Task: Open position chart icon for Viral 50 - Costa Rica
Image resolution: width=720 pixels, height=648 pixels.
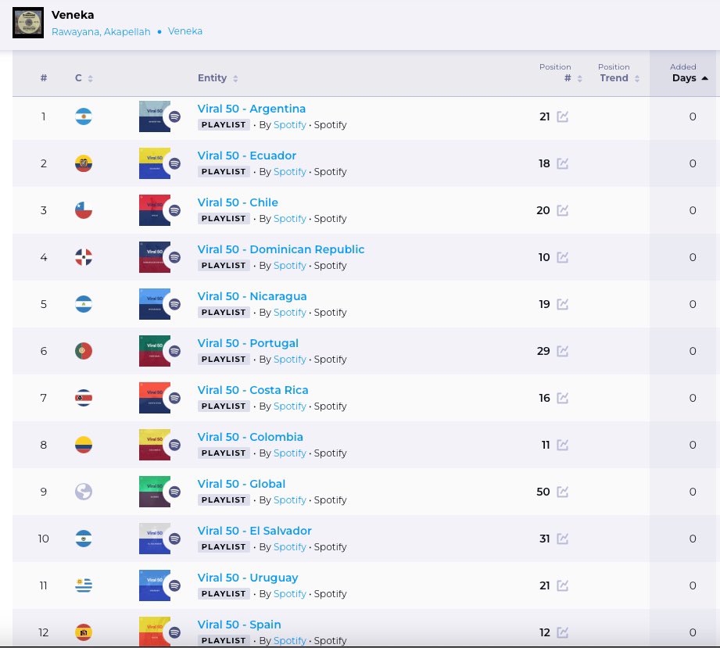Action: click(563, 398)
